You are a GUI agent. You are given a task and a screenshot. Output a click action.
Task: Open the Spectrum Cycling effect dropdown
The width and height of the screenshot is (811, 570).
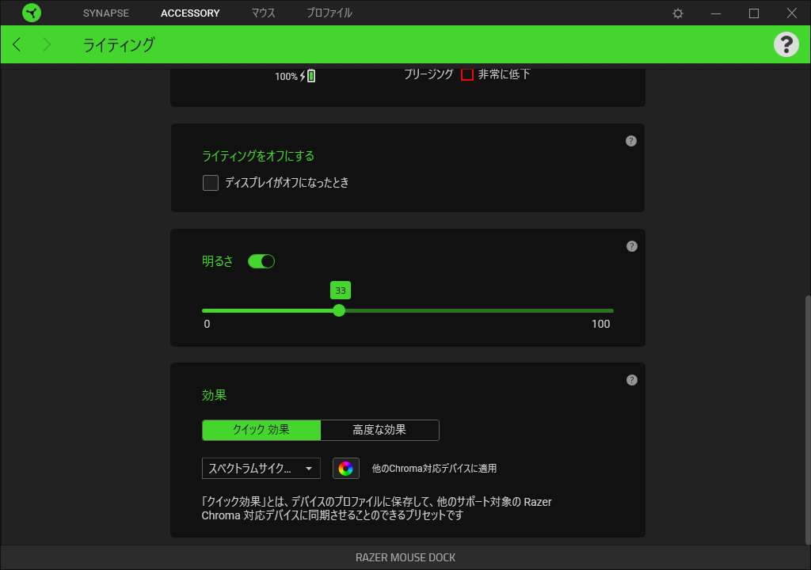(x=261, y=469)
